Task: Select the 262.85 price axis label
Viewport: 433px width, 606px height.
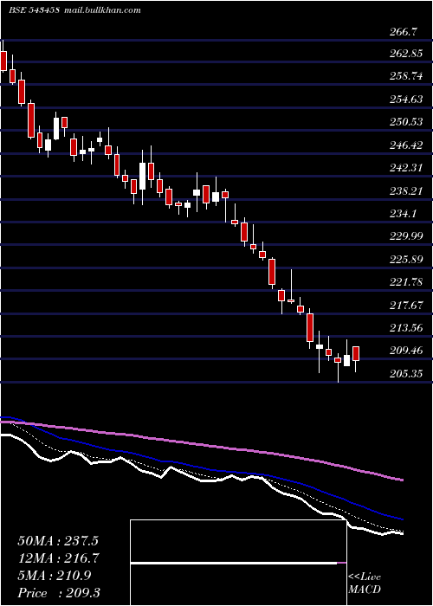Action: pyautogui.click(x=406, y=54)
